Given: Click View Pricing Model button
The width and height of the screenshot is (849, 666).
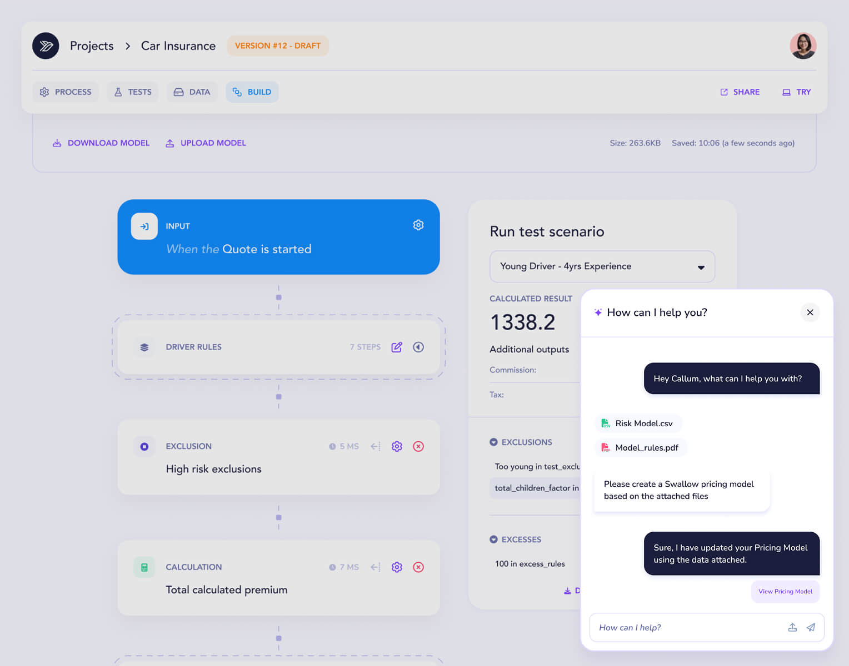Looking at the screenshot, I should tap(785, 592).
